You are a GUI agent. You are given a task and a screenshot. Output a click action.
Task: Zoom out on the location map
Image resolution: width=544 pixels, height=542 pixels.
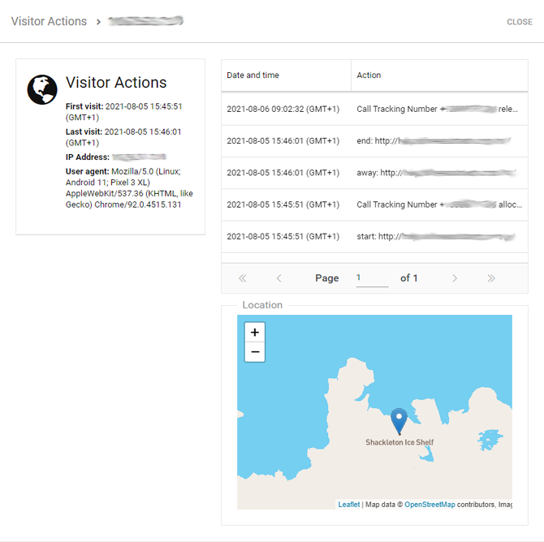click(255, 351)
